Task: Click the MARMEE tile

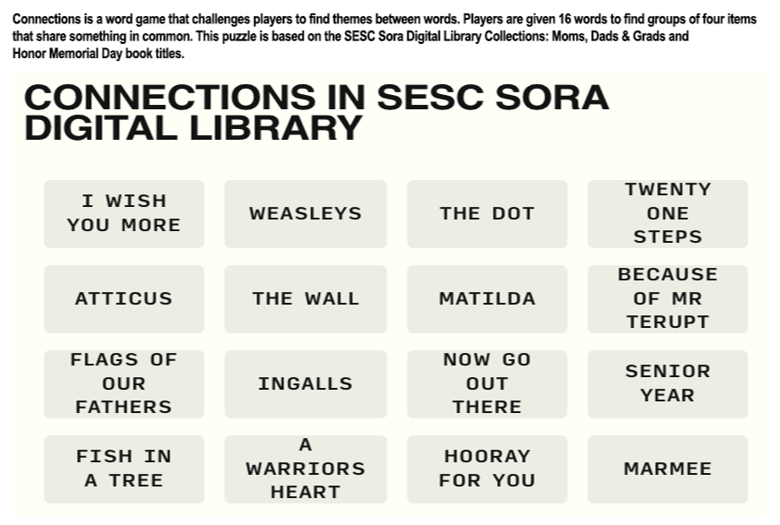Action: [x=667, y=469]
